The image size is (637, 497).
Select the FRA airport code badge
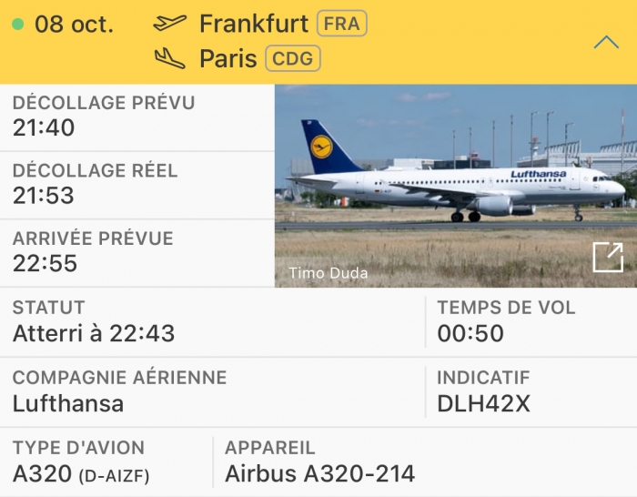coord(342,24)
